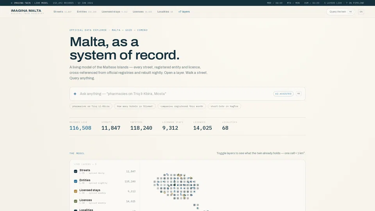Click the ⌘K shortcut badge in the search bar

click(298, 94)
